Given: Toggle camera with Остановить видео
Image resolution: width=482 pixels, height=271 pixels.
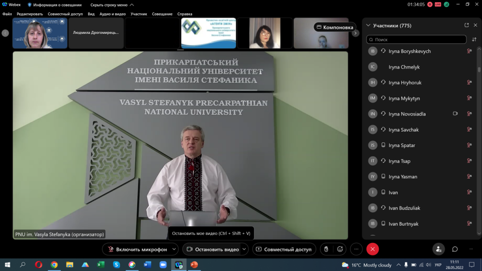Looking at the screenshot, I should 212,249.
